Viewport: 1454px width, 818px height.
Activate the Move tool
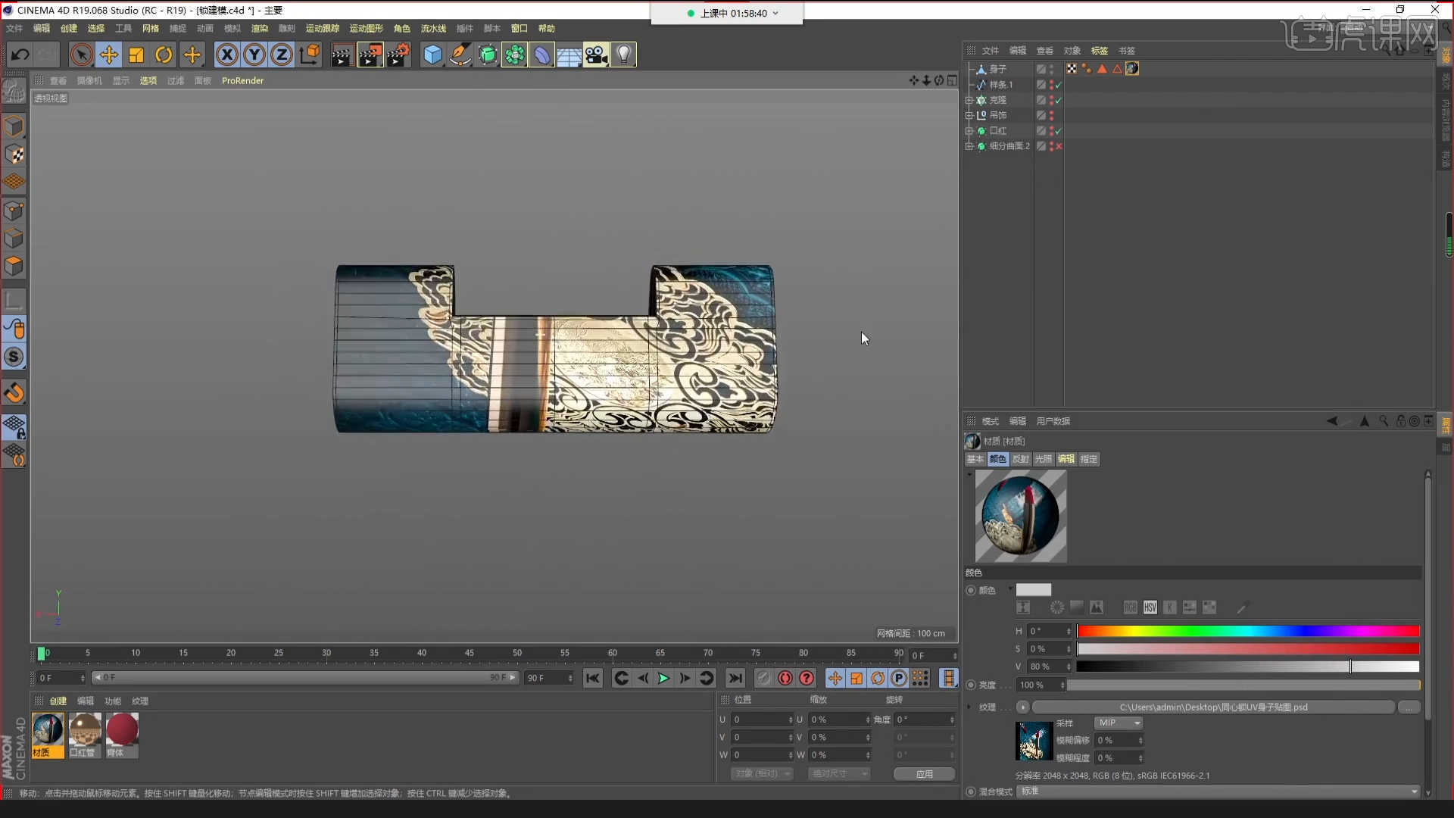pos(109,55)
